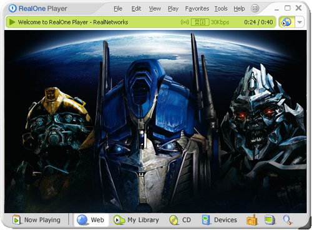Click the stereo indicator icon near 30Kbps
312x230 pixels.
click(x=200, y=22)
